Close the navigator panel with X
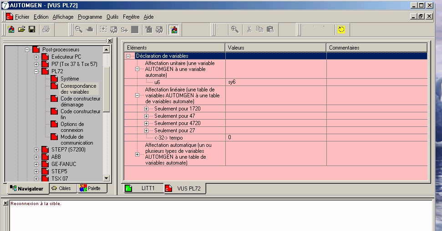Viewport: 442px width, 231px height. (109, 41)
